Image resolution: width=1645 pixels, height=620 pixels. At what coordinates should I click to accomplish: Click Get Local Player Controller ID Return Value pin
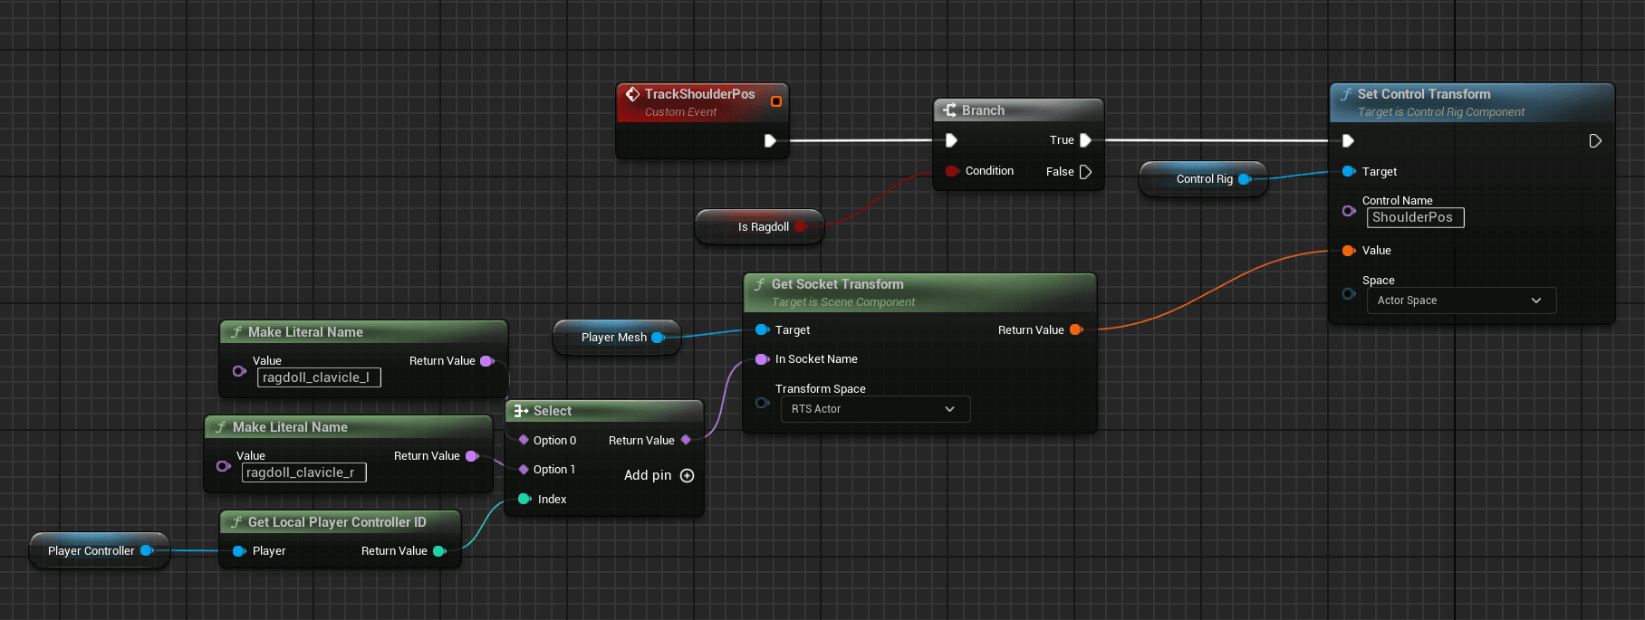(x=439, y=551)
